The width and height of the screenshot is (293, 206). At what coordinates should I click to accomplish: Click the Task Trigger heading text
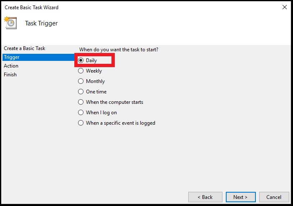pyautogui.click(x=41, y=23)
